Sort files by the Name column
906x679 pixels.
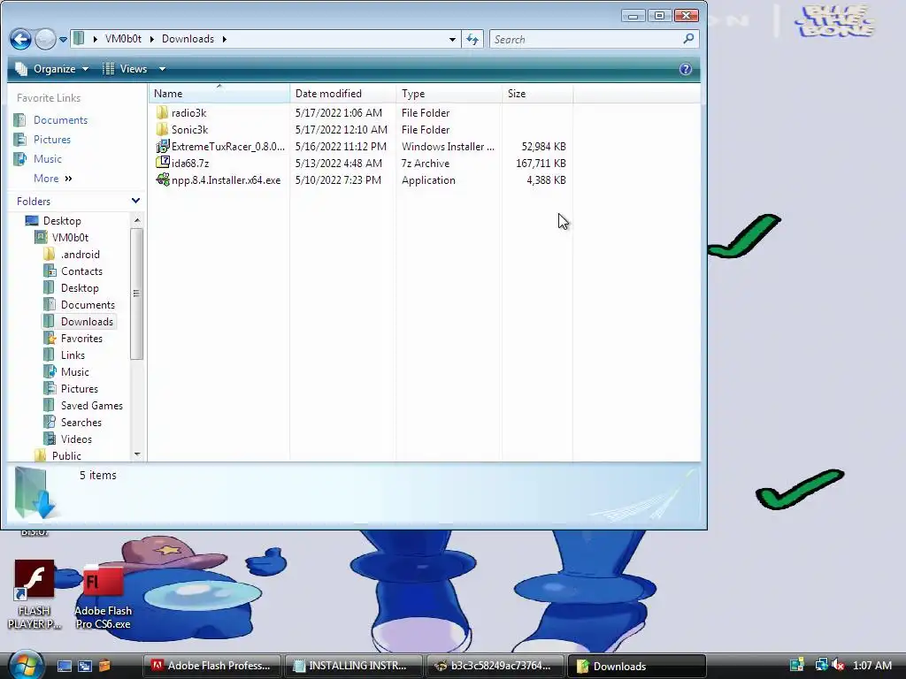[219, 94]
